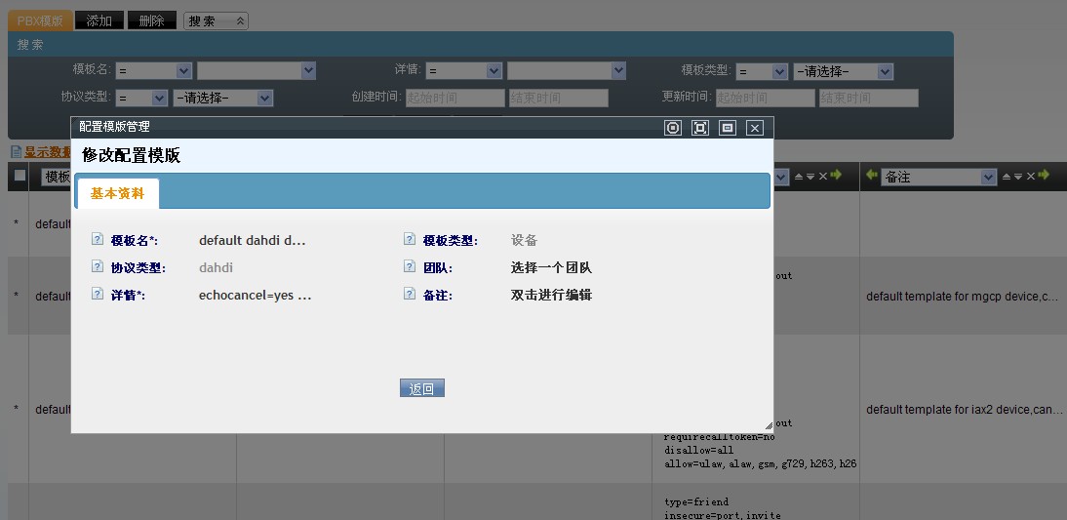Click help icon beside 模板名 field
Screen dimensions: 1067x520
click(97, 240)
